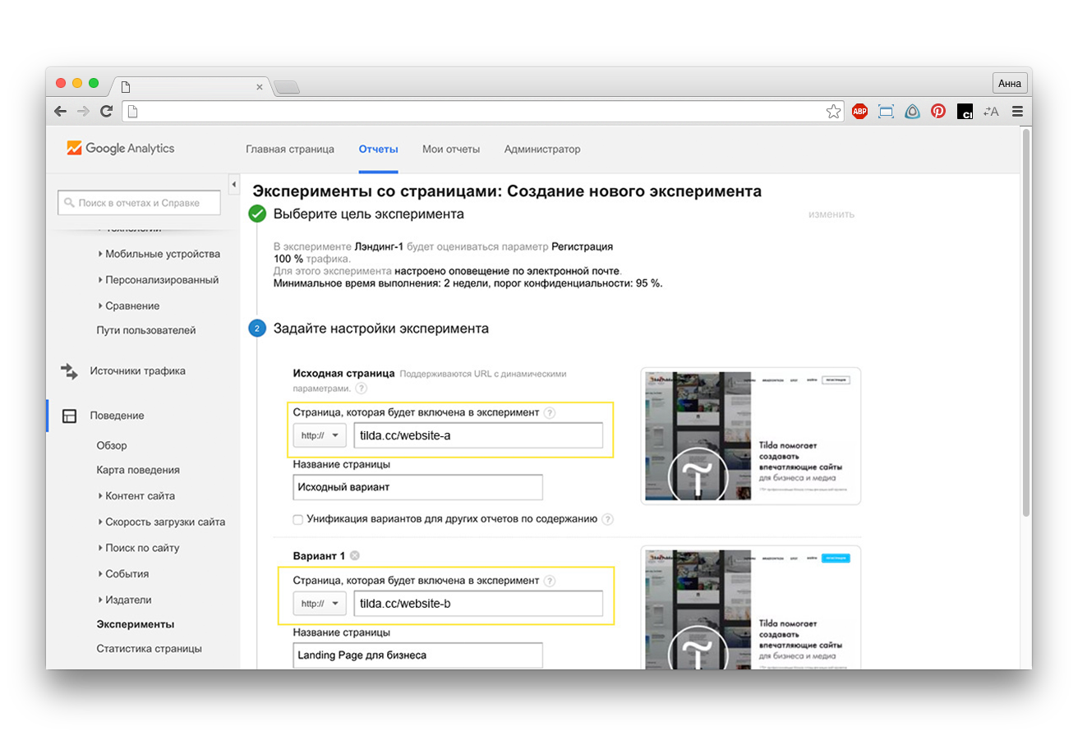The width and height of the screenshot is (1078, 754).
Task: Open Эксперименты in the sidebar
Action: (x=135, y=624)
